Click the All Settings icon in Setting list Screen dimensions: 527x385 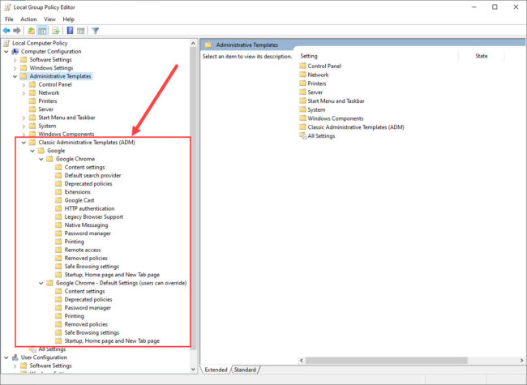[303, 135]
